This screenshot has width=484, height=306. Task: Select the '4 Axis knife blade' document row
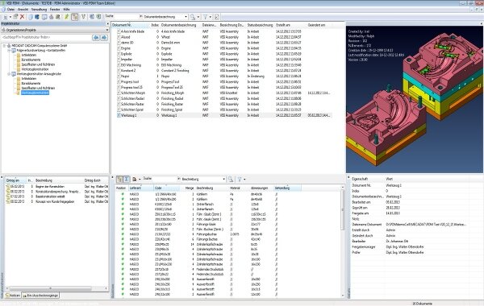[223, 31]
